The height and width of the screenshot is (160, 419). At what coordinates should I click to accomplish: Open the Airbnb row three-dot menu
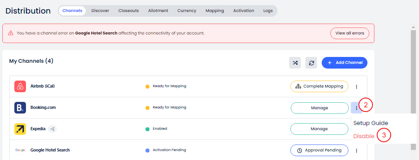point(357,86)
